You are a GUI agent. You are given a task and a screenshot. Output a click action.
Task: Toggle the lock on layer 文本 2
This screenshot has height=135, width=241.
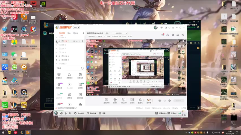pos(59,60)
